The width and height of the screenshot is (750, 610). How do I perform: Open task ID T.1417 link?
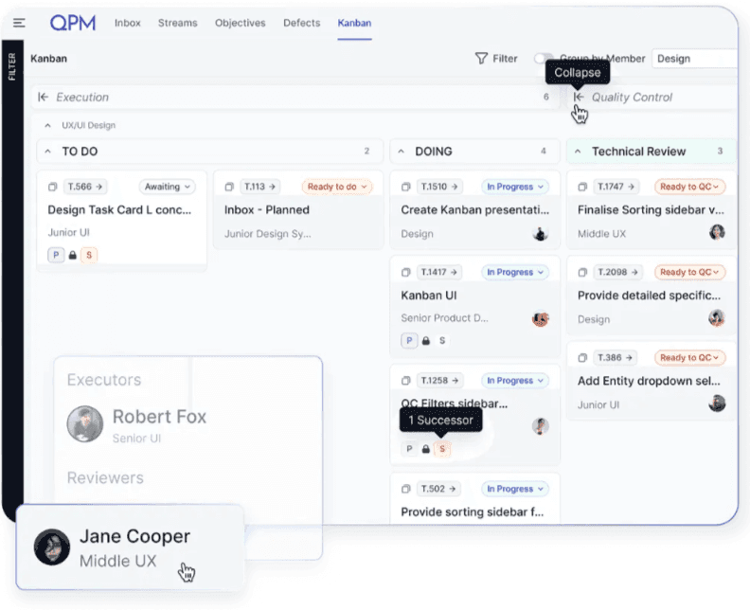tap(438, 272)
